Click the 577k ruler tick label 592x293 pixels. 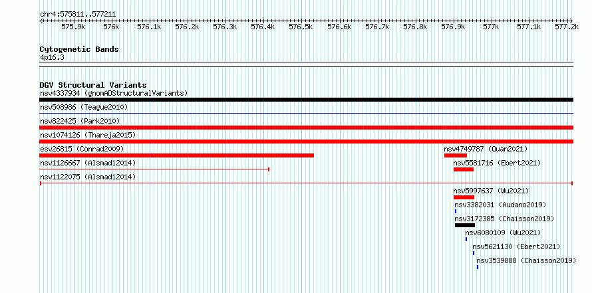(491, 27)
